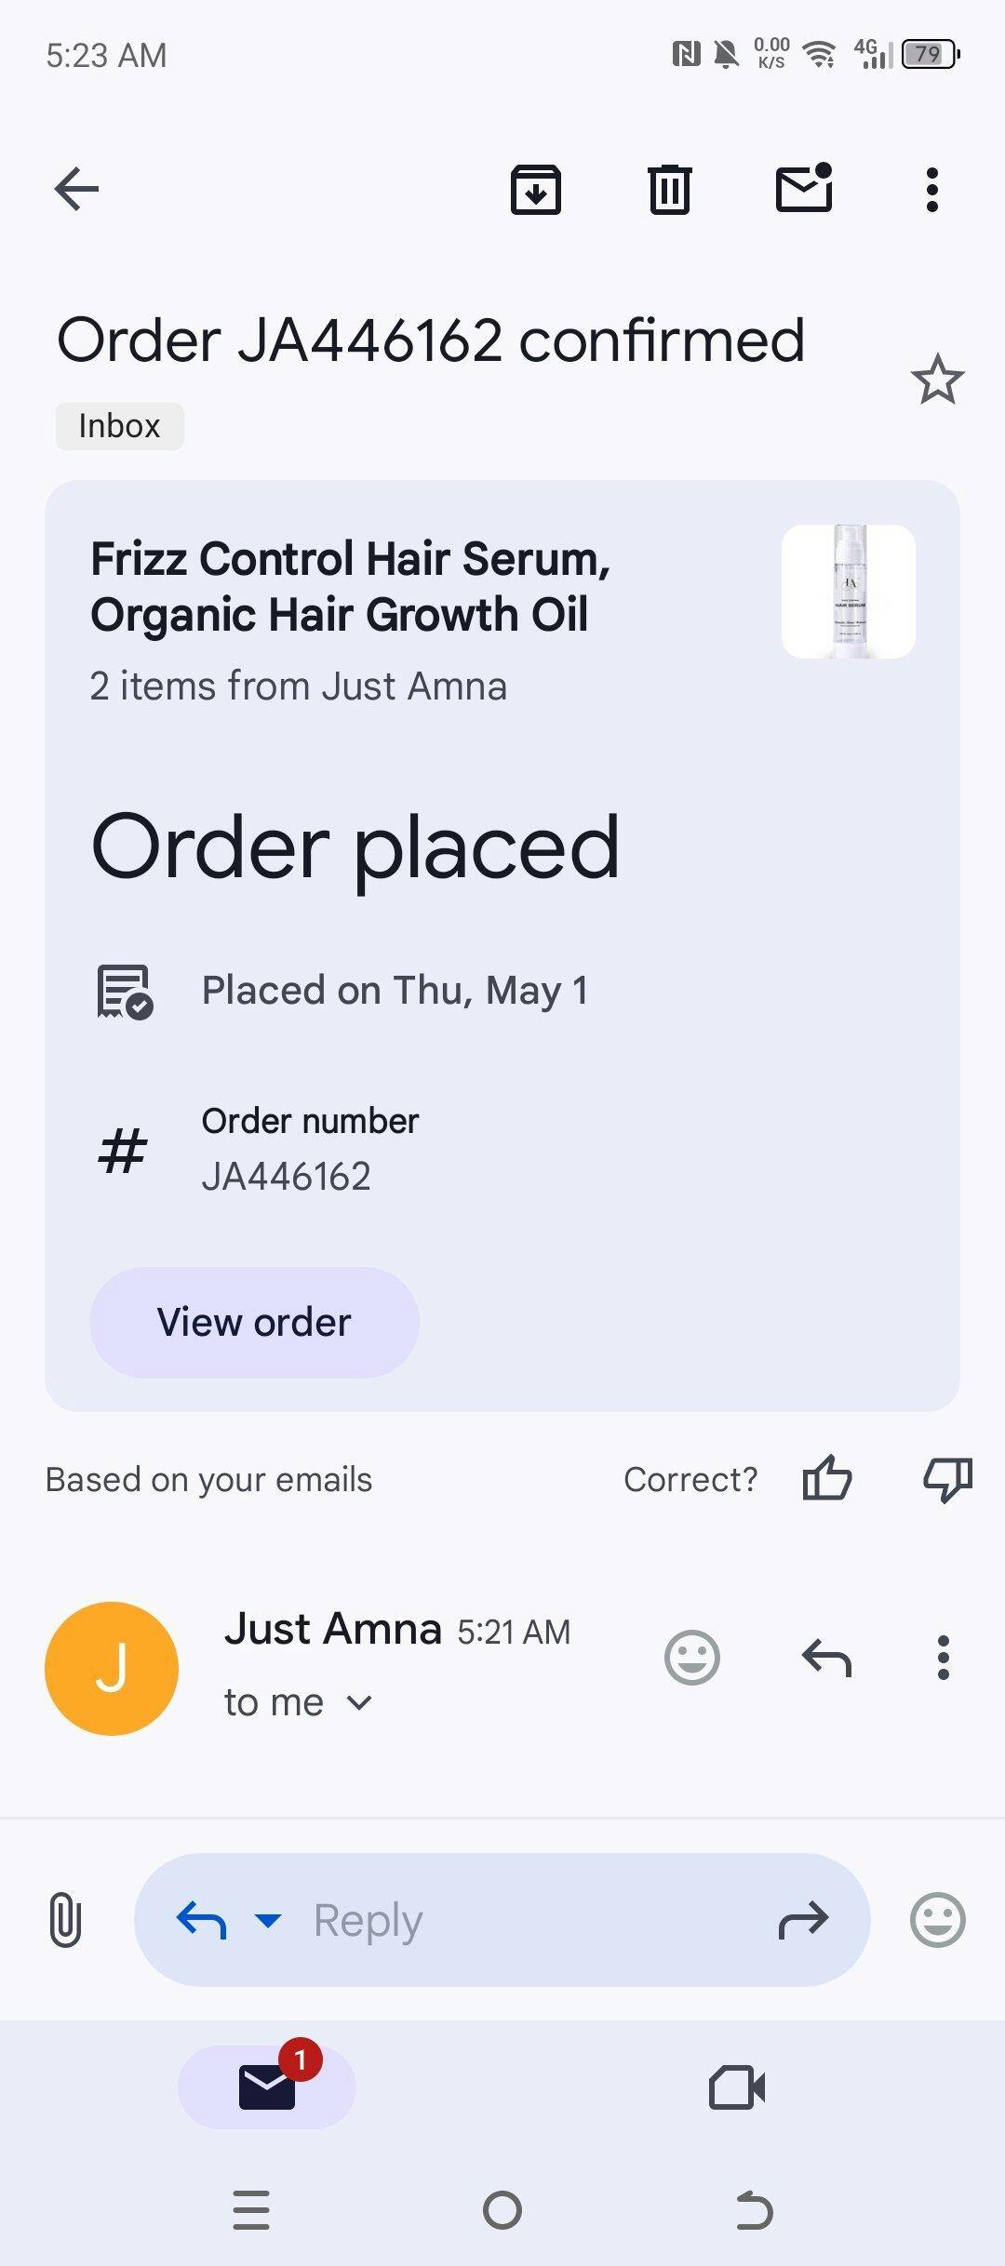Open reply type dropdown arrow
1005x2266 pixels.
[268, 1920]
